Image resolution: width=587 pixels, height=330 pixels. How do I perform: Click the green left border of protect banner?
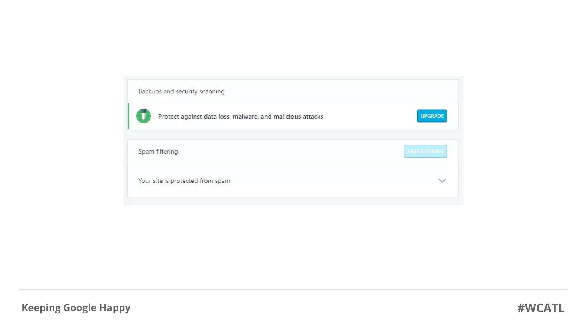pos(128,116)
